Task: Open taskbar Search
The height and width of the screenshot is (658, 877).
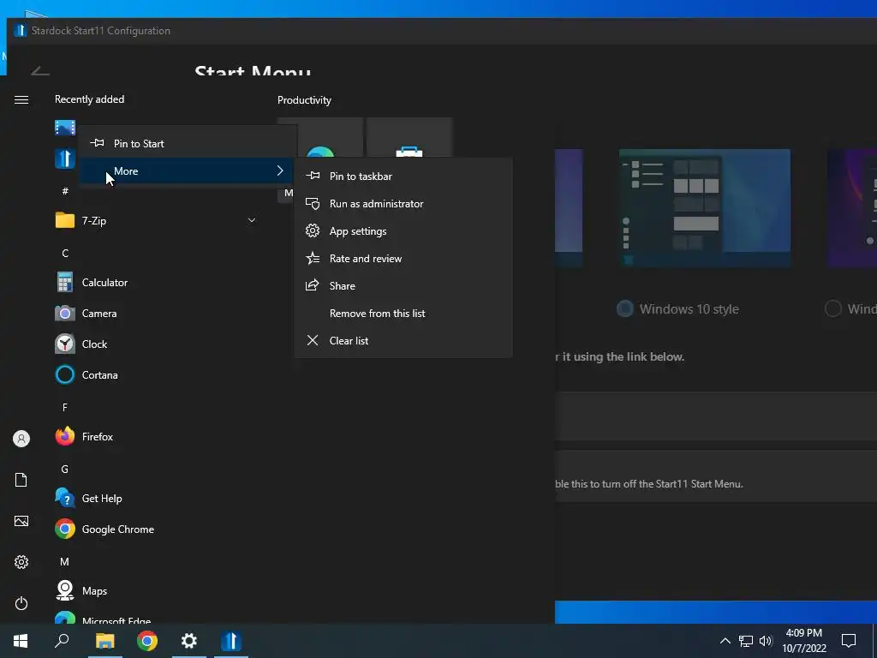Action: pyautogui.click(x=62, y=641)
